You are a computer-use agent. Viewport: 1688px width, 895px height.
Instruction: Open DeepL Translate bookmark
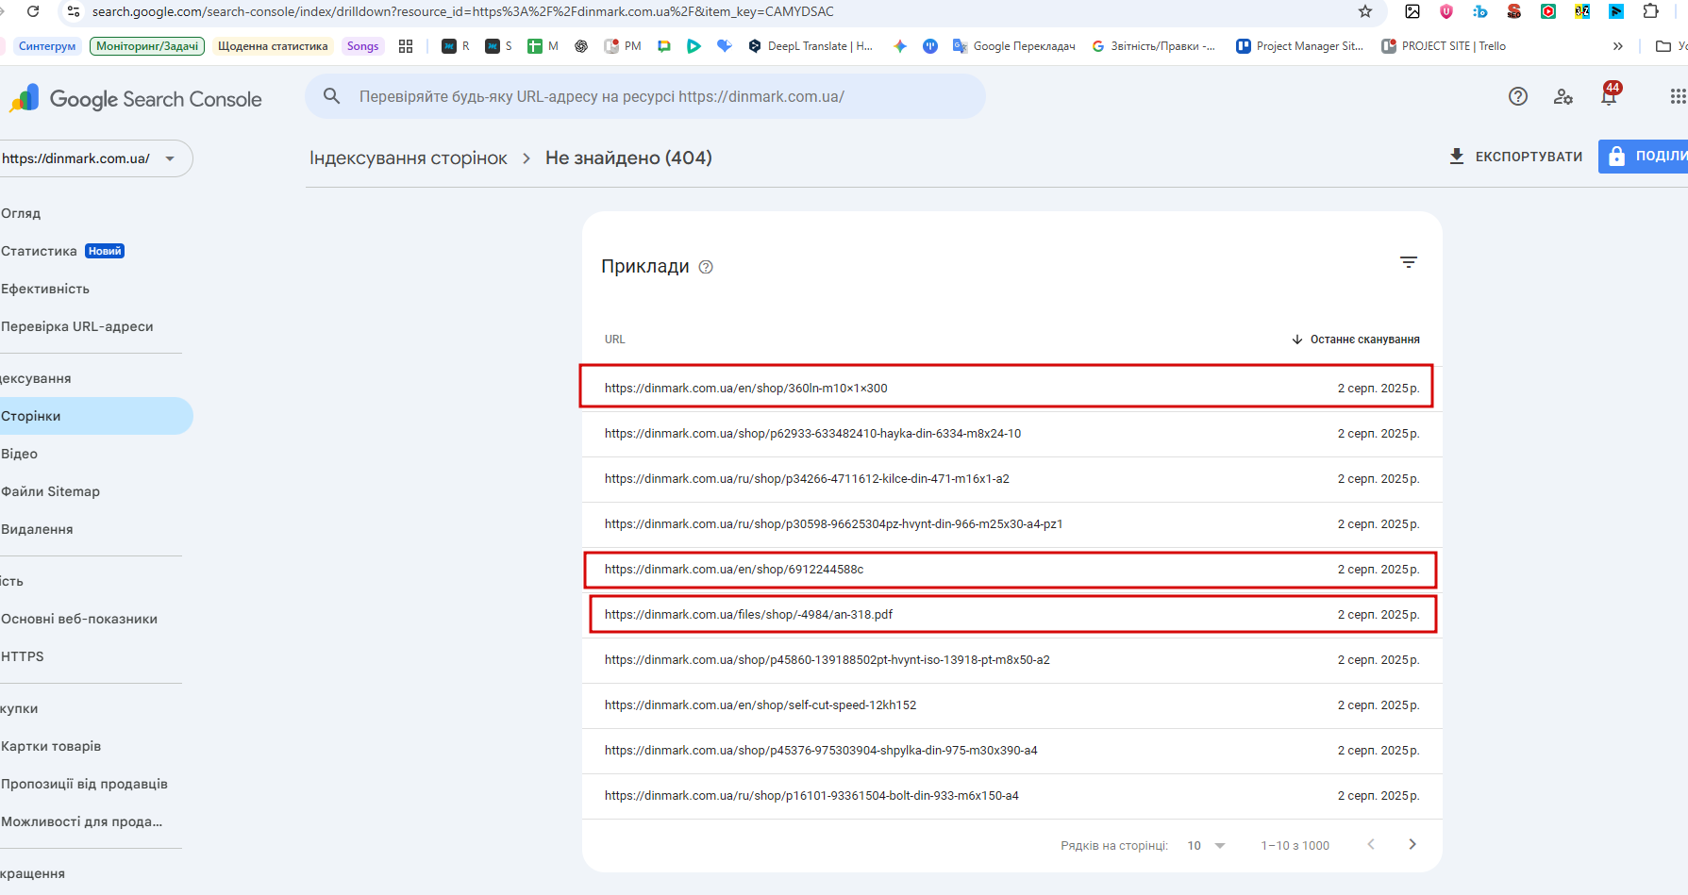point(811,46)
